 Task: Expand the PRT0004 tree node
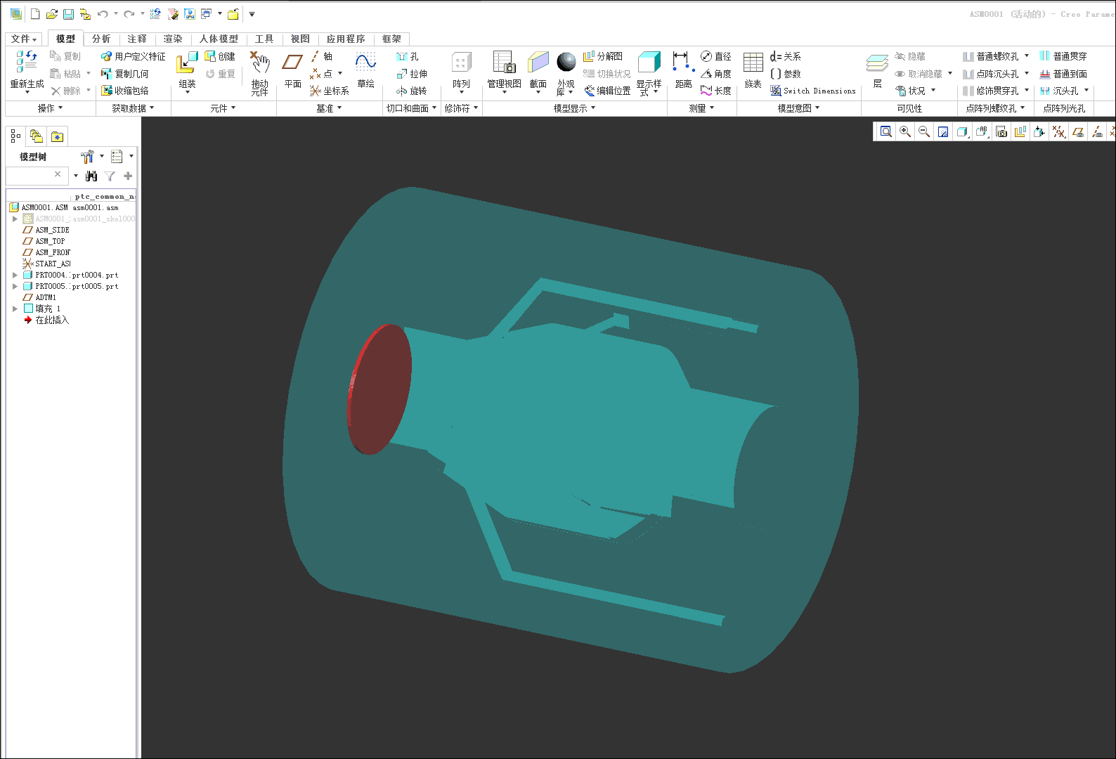point(15,275)
